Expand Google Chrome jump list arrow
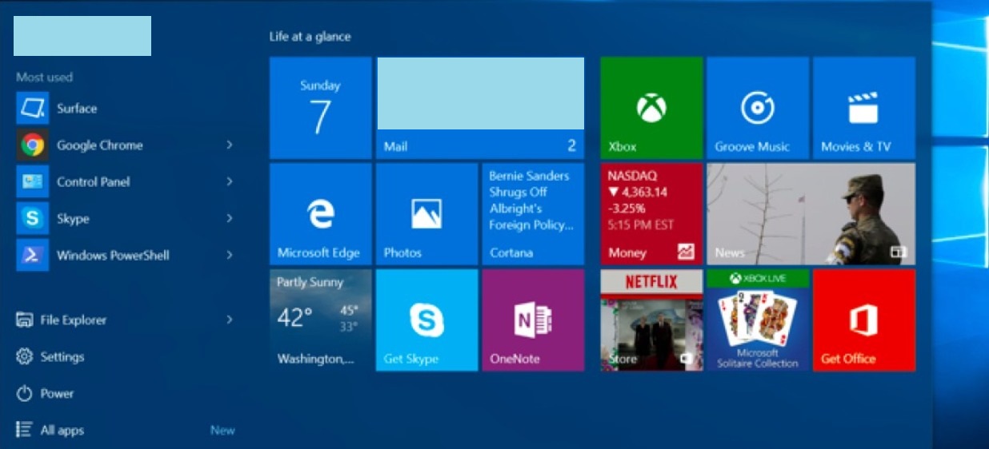Image resolution: width=989 pixels, height=449 pixels. pyautogui.click(x=229, y=145)
